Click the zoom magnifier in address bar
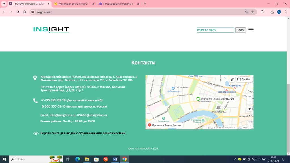Screen dimensions: 290x163 (246, 12)
